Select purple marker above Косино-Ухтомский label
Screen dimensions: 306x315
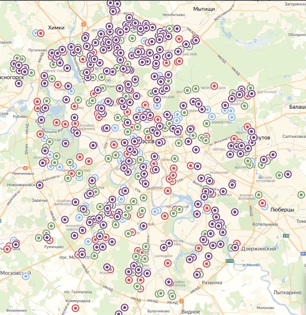(288, 174)
